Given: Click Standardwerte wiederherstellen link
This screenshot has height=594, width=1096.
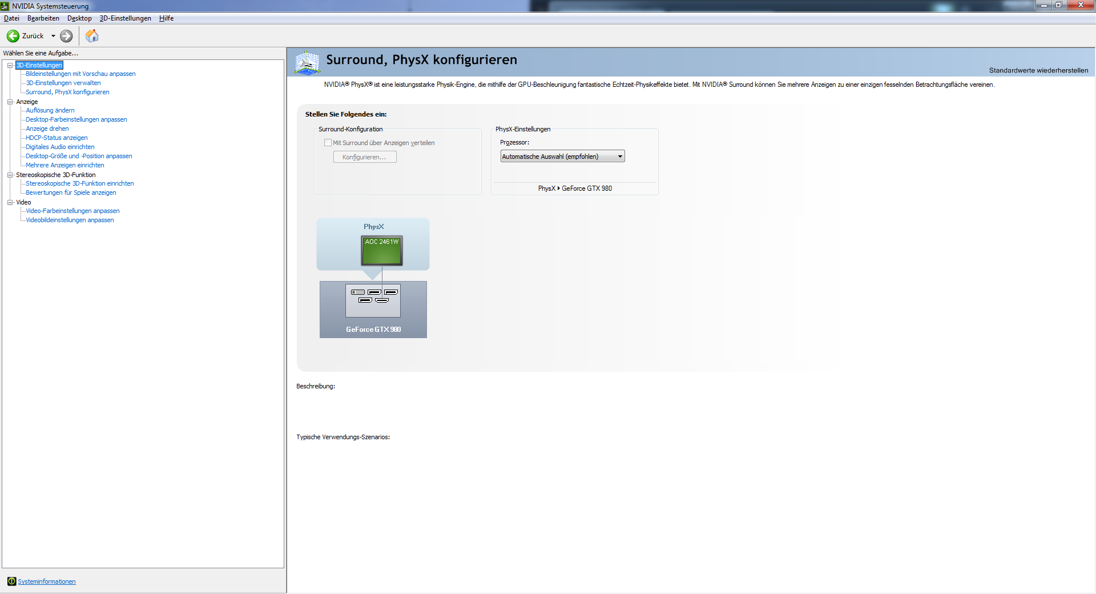Looking at the screenshot, I should 1038,70.
